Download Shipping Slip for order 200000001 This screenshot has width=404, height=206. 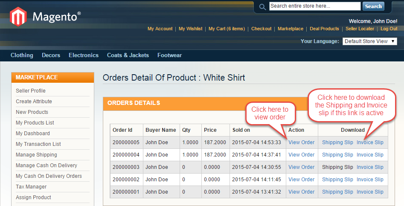coord(337,192)
